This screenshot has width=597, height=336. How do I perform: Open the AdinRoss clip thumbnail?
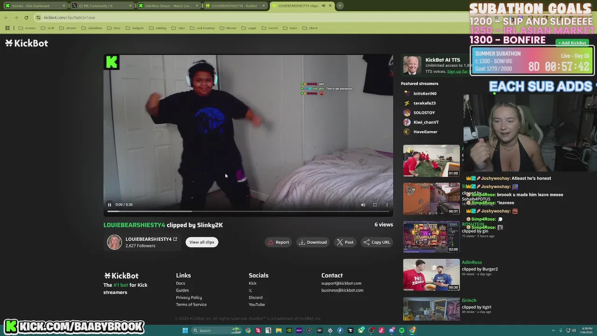pos(431,275)
